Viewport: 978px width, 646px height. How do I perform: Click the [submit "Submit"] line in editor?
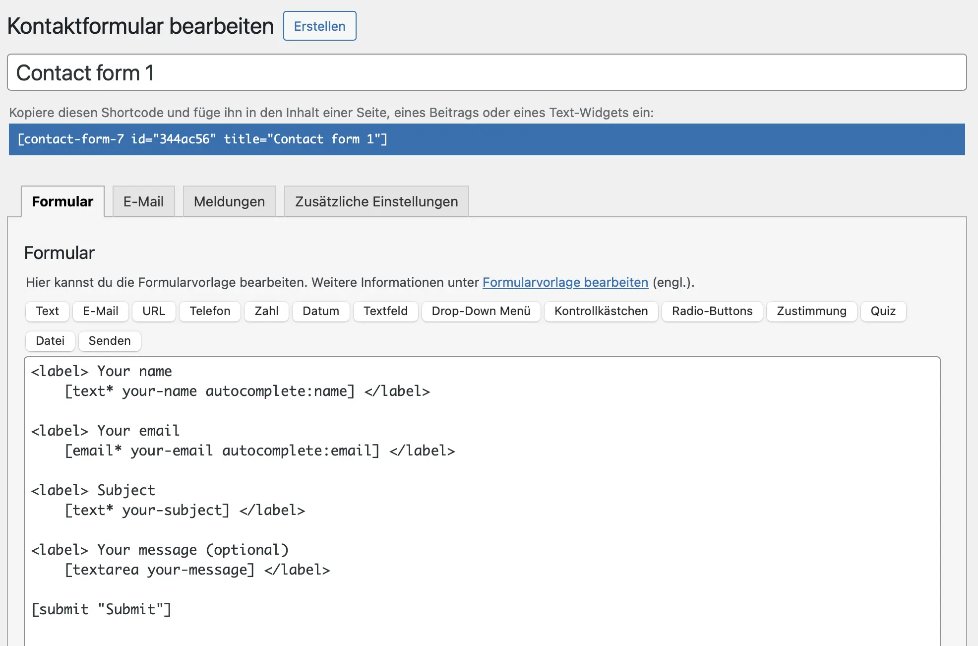[x=101, y=609]
